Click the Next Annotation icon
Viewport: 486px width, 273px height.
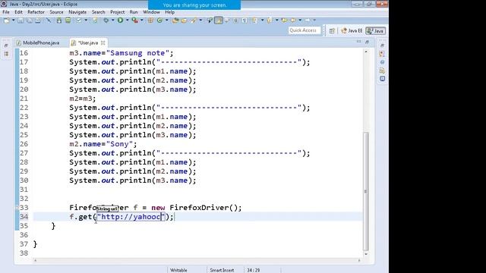(254, 20)
